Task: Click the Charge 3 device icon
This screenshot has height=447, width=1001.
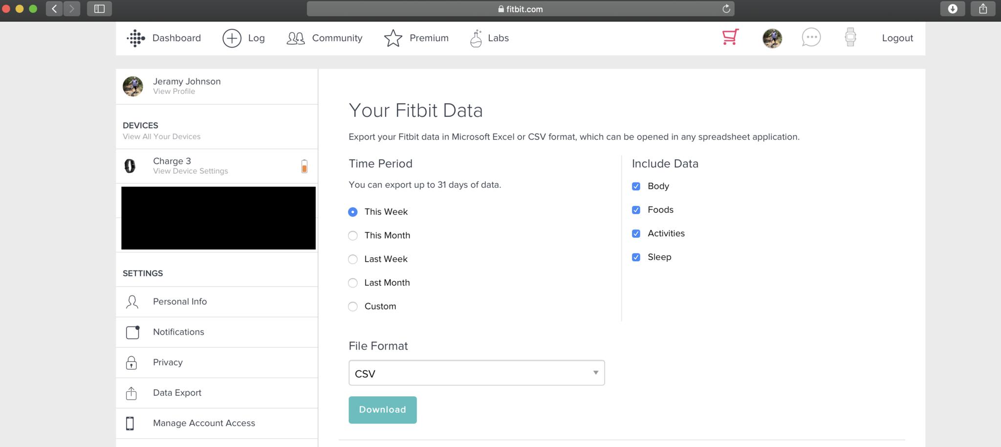Action: [130, 166]
